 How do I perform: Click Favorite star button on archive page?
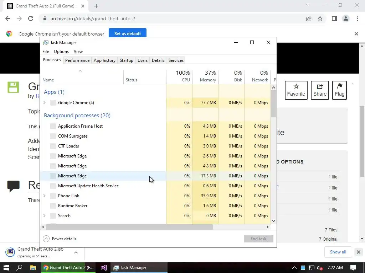[296, 90]
